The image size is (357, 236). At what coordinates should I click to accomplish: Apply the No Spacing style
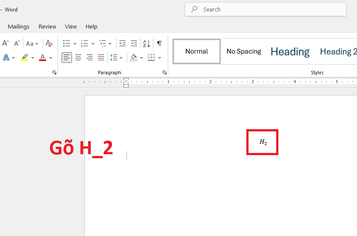244,51
